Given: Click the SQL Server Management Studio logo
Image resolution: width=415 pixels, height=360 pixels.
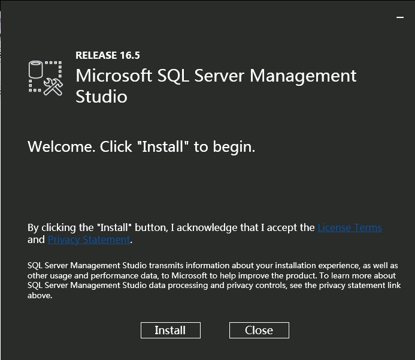Looking at the screenshot, I should 46,78.
